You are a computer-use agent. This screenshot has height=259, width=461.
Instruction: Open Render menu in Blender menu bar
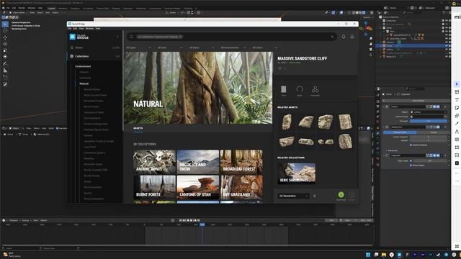[x=22, y=8]
